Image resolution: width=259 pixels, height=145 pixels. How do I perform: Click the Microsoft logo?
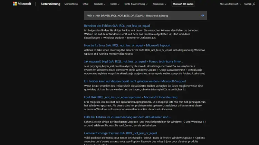21,4
